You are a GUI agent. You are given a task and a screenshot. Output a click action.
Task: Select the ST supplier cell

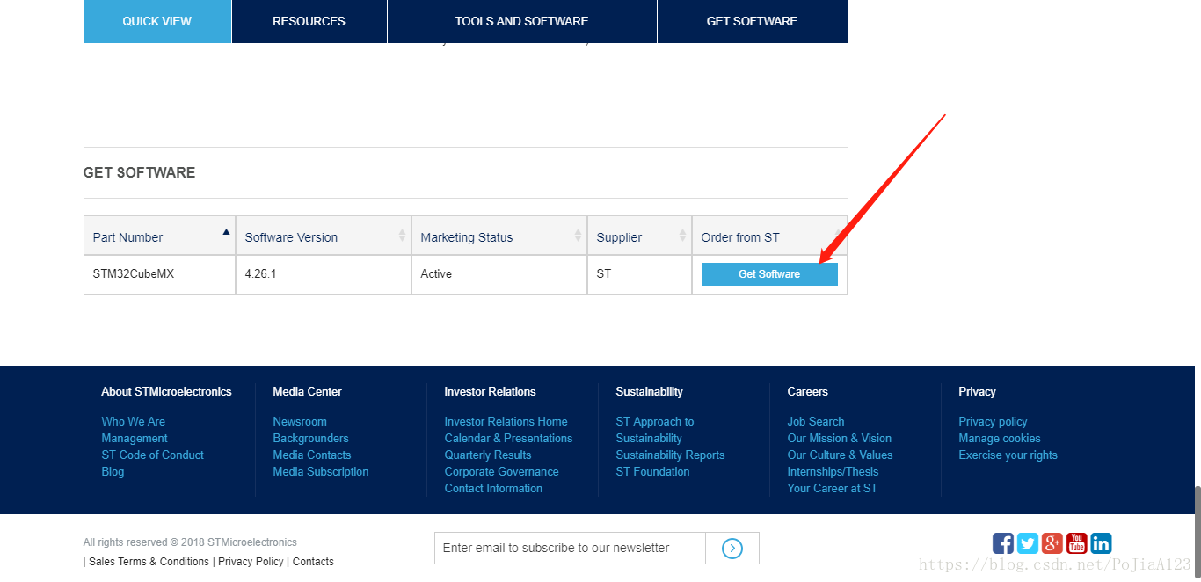(640, 275)
